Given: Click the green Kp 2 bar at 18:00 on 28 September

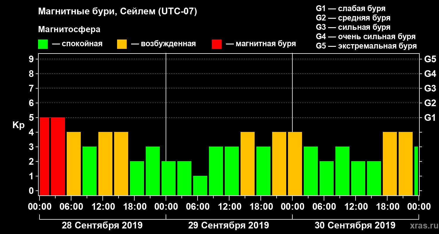Looking at the screenshot, I should (137, 178).
